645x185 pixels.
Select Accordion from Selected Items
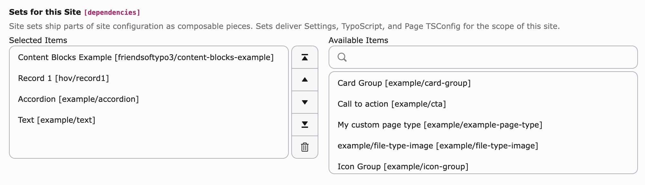tap(78, 99)
